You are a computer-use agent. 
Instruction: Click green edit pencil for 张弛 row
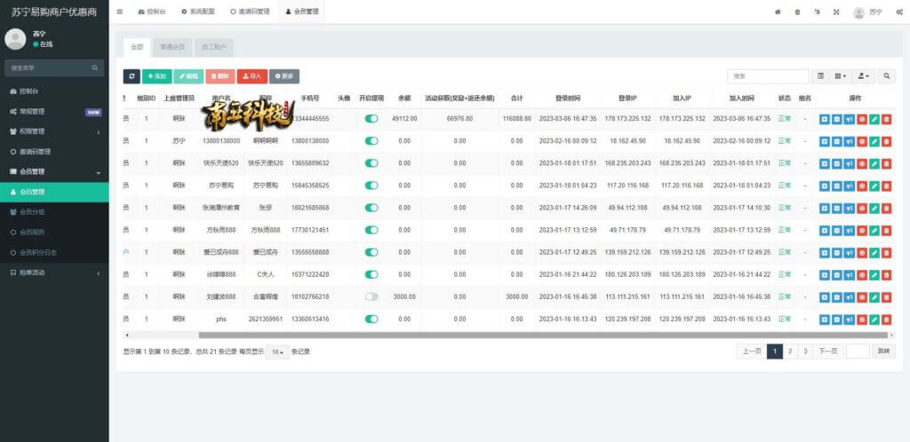tap(874, 208)
